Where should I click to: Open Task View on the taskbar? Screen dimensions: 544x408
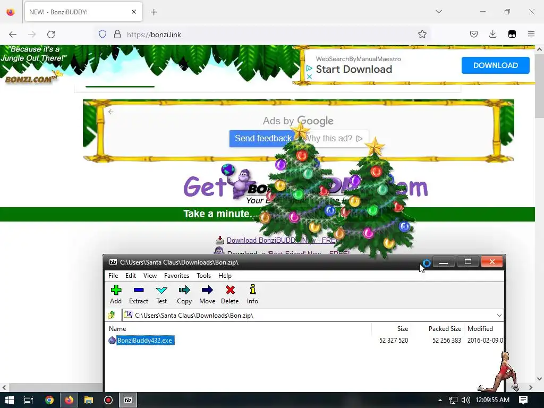click(x=29, y=400)
